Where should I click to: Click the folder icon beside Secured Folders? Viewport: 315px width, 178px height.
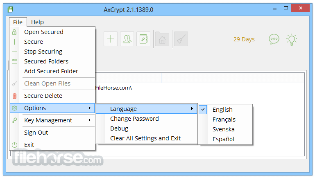click(14, 61)
